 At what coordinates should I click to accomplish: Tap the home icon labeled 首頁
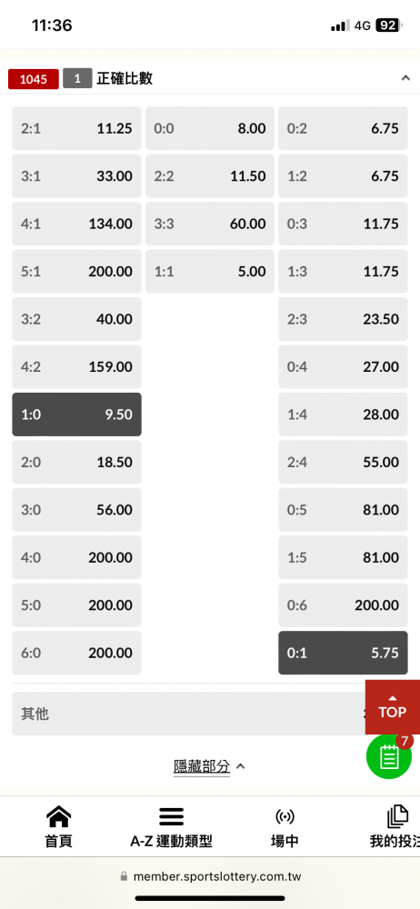58,817
